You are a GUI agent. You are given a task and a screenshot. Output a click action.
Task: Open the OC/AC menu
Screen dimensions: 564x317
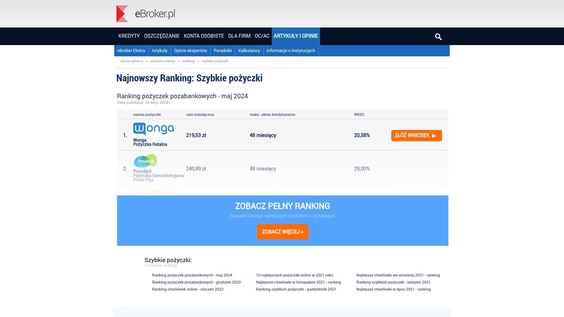[262, 36]
